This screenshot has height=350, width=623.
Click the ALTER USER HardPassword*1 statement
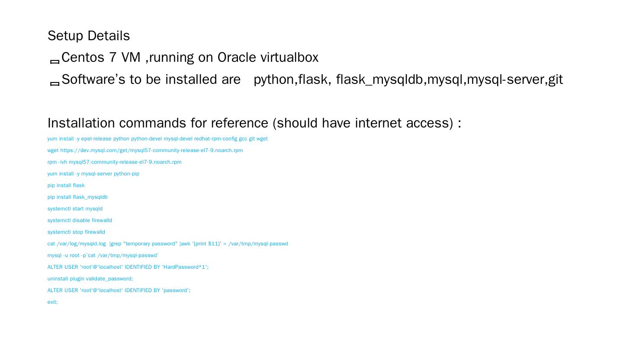128,267
